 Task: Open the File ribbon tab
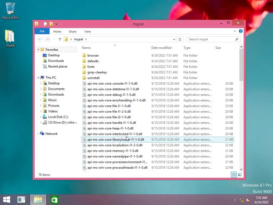42,31
